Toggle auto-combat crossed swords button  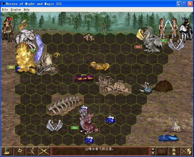[x=44, y=151]
